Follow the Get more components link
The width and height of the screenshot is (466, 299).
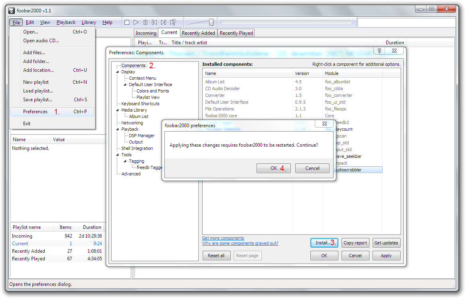click(x=223, y=238)
